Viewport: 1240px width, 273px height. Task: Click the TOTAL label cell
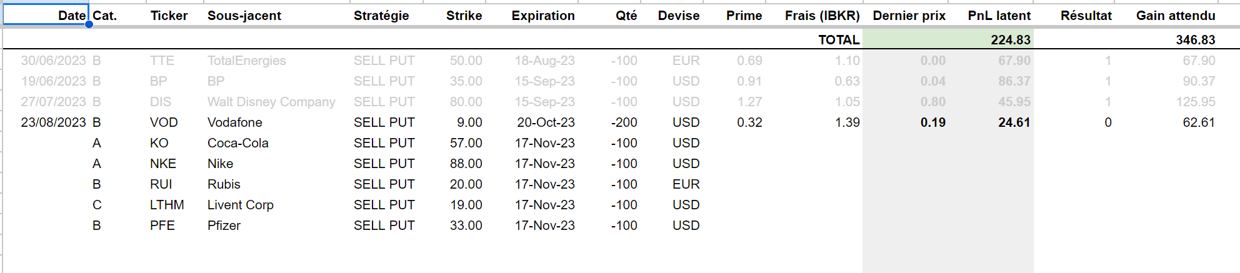click(839, 40)
